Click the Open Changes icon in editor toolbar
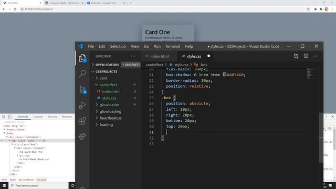The image size is (336, 189). 296,56
